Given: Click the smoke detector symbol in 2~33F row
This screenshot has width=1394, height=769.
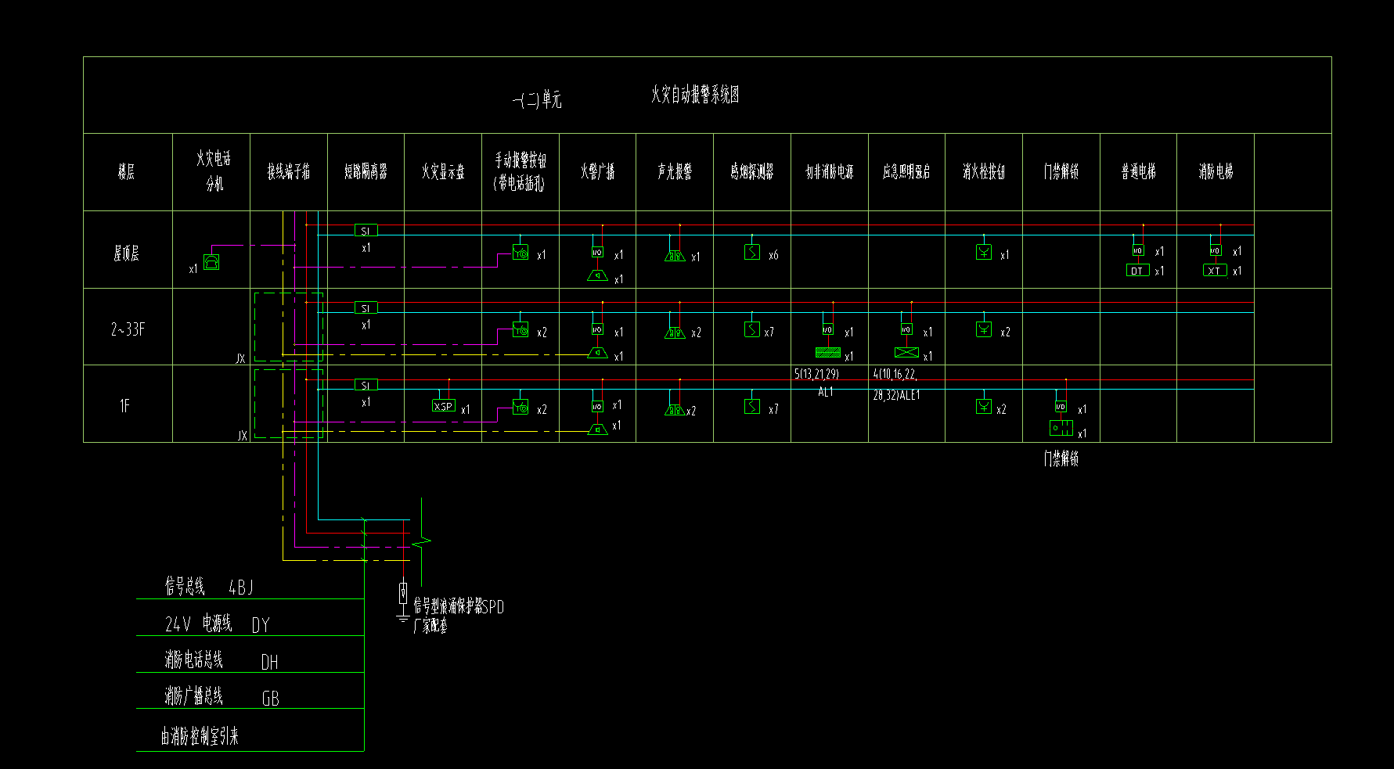Looking at the screenshot, I should click(x=752, y=329).
